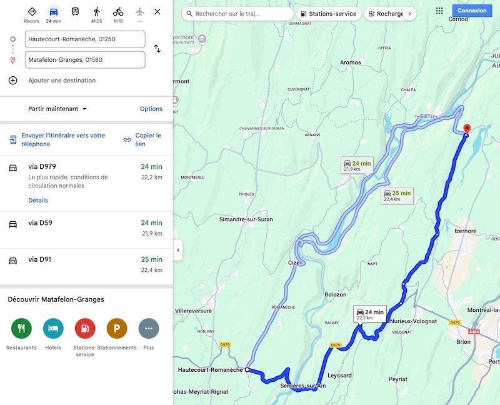Send itinerary to your phone icon
Screen dimensions: 500x405
[12, 139]
